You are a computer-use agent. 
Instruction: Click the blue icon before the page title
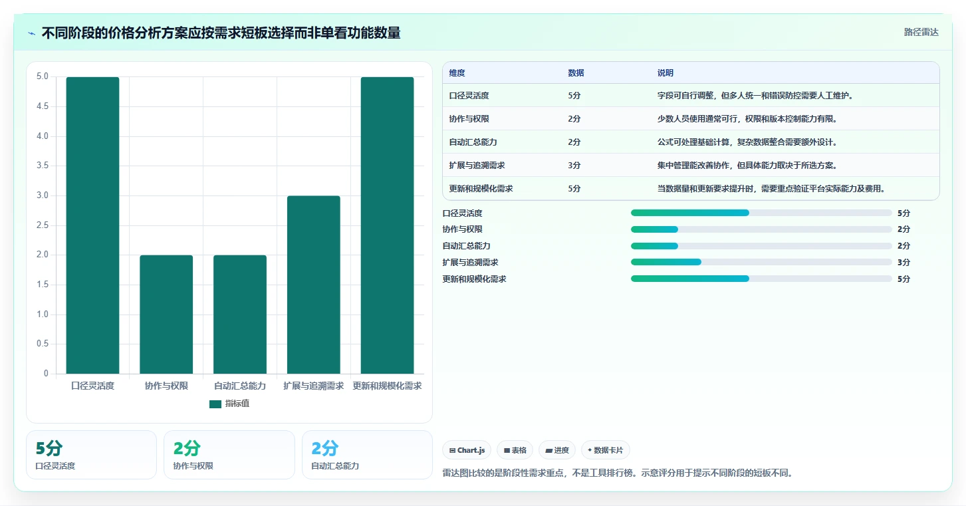tap(32, 33)
